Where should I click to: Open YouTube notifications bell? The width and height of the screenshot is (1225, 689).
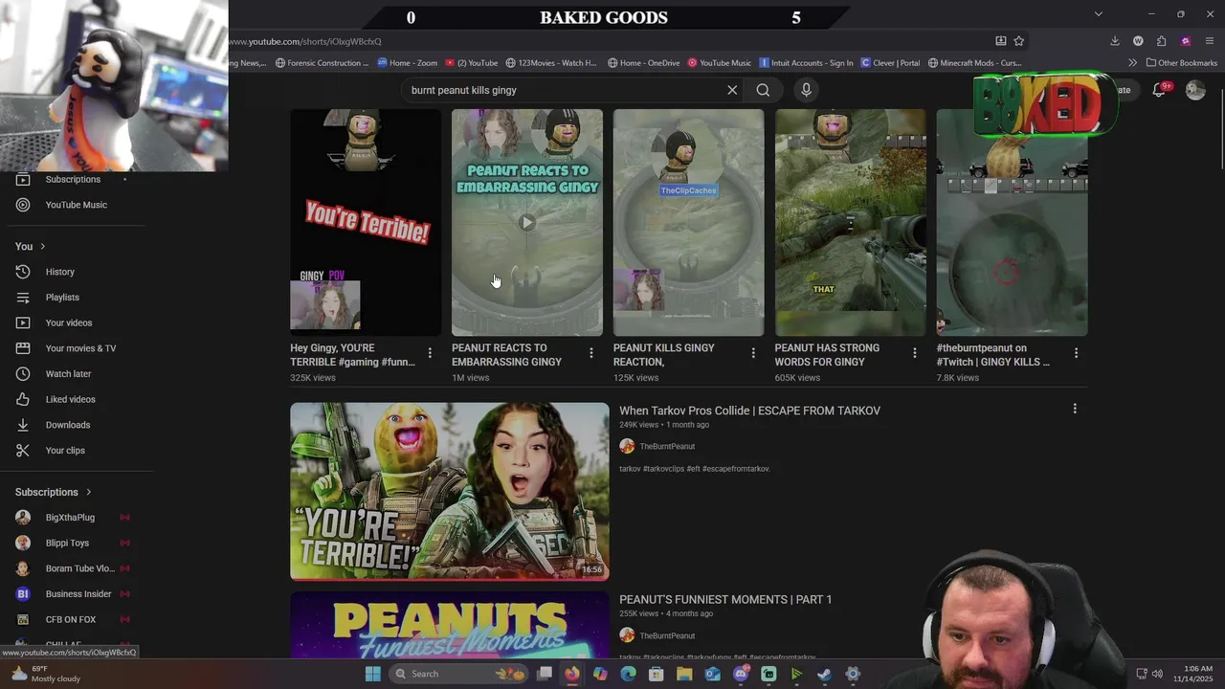(x=1158, y=90)
